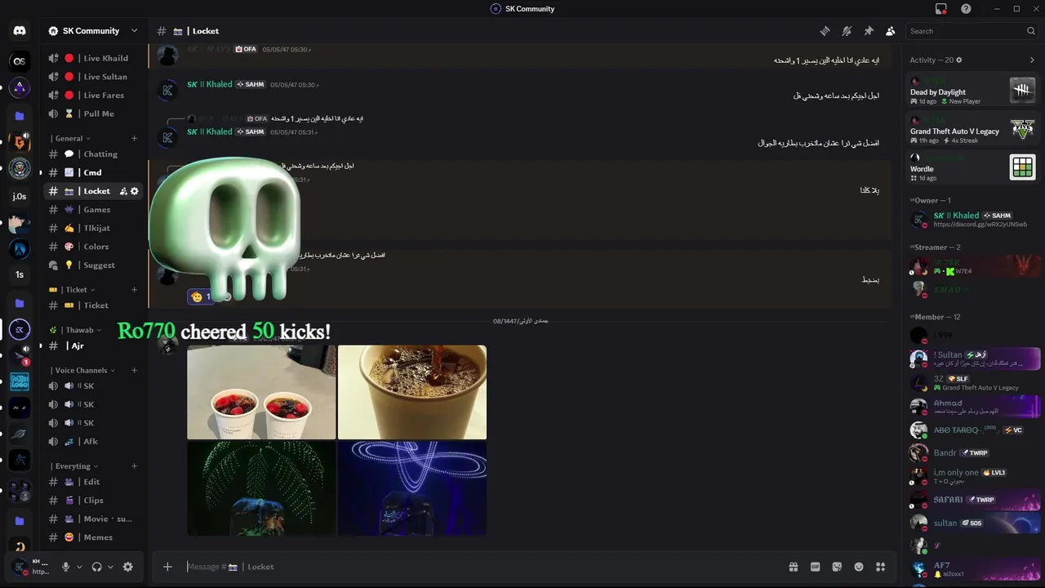Join the Afk voice channel
Viewport: 1045px width, 588px height.
(94, 442)
